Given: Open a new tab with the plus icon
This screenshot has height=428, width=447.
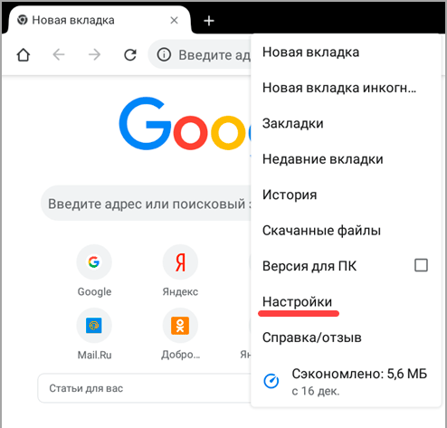Looking at the screenshot, I should 209,21.
